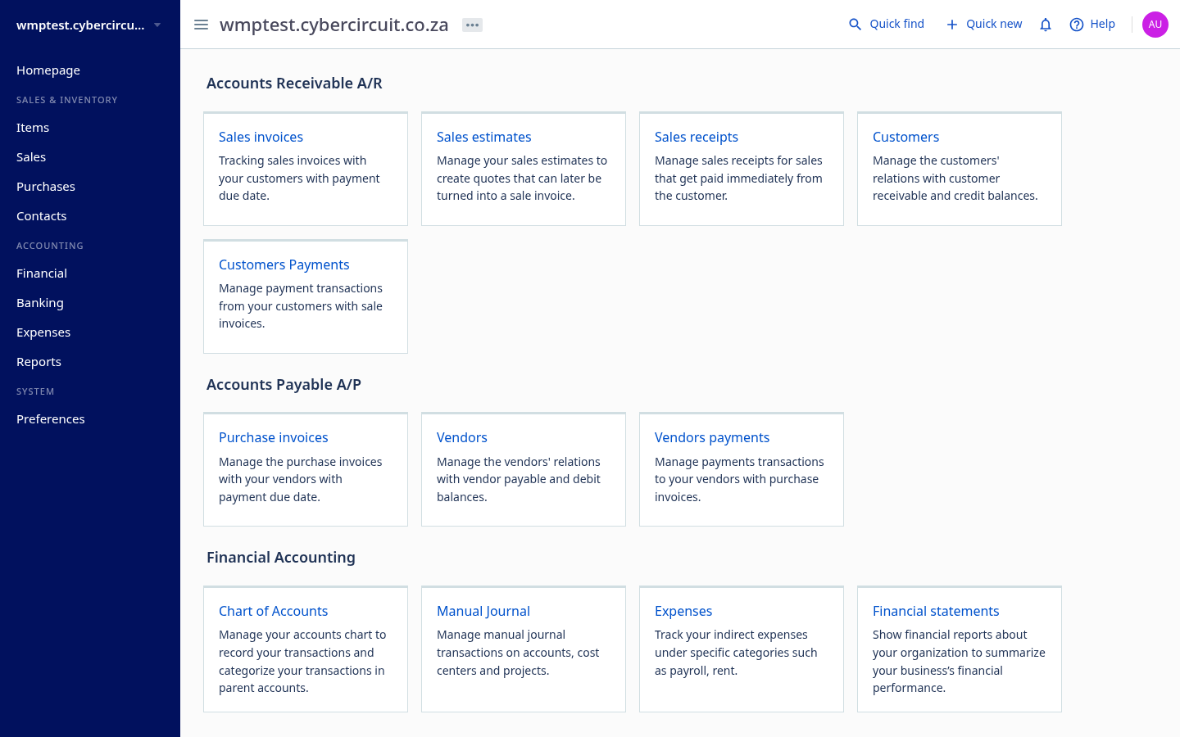Open Quick find search

pos(887,25)
